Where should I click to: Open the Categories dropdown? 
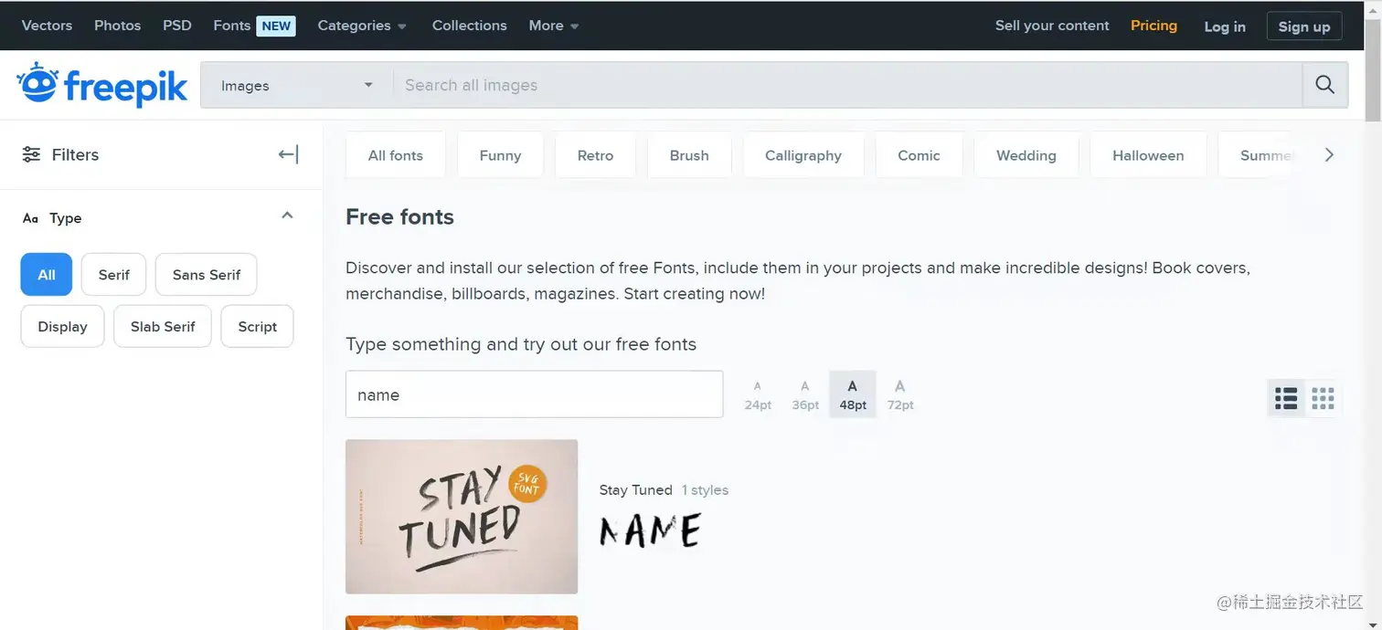[361, 26]
